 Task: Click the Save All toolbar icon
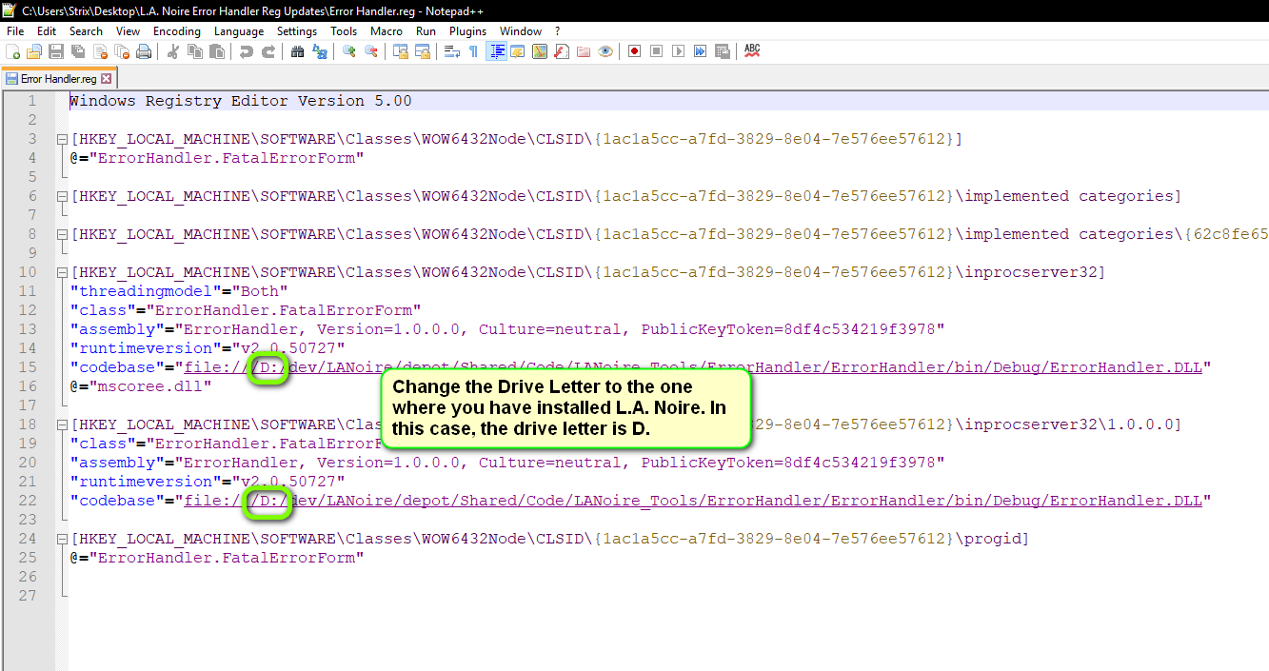pyautogui.click(x=78, y=51)
